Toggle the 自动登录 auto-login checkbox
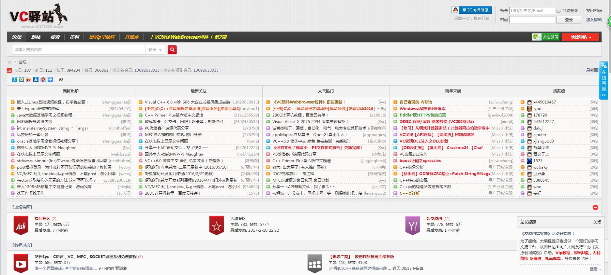The width and height of the screenshot is (611, 275). click(x=558, y=11)
